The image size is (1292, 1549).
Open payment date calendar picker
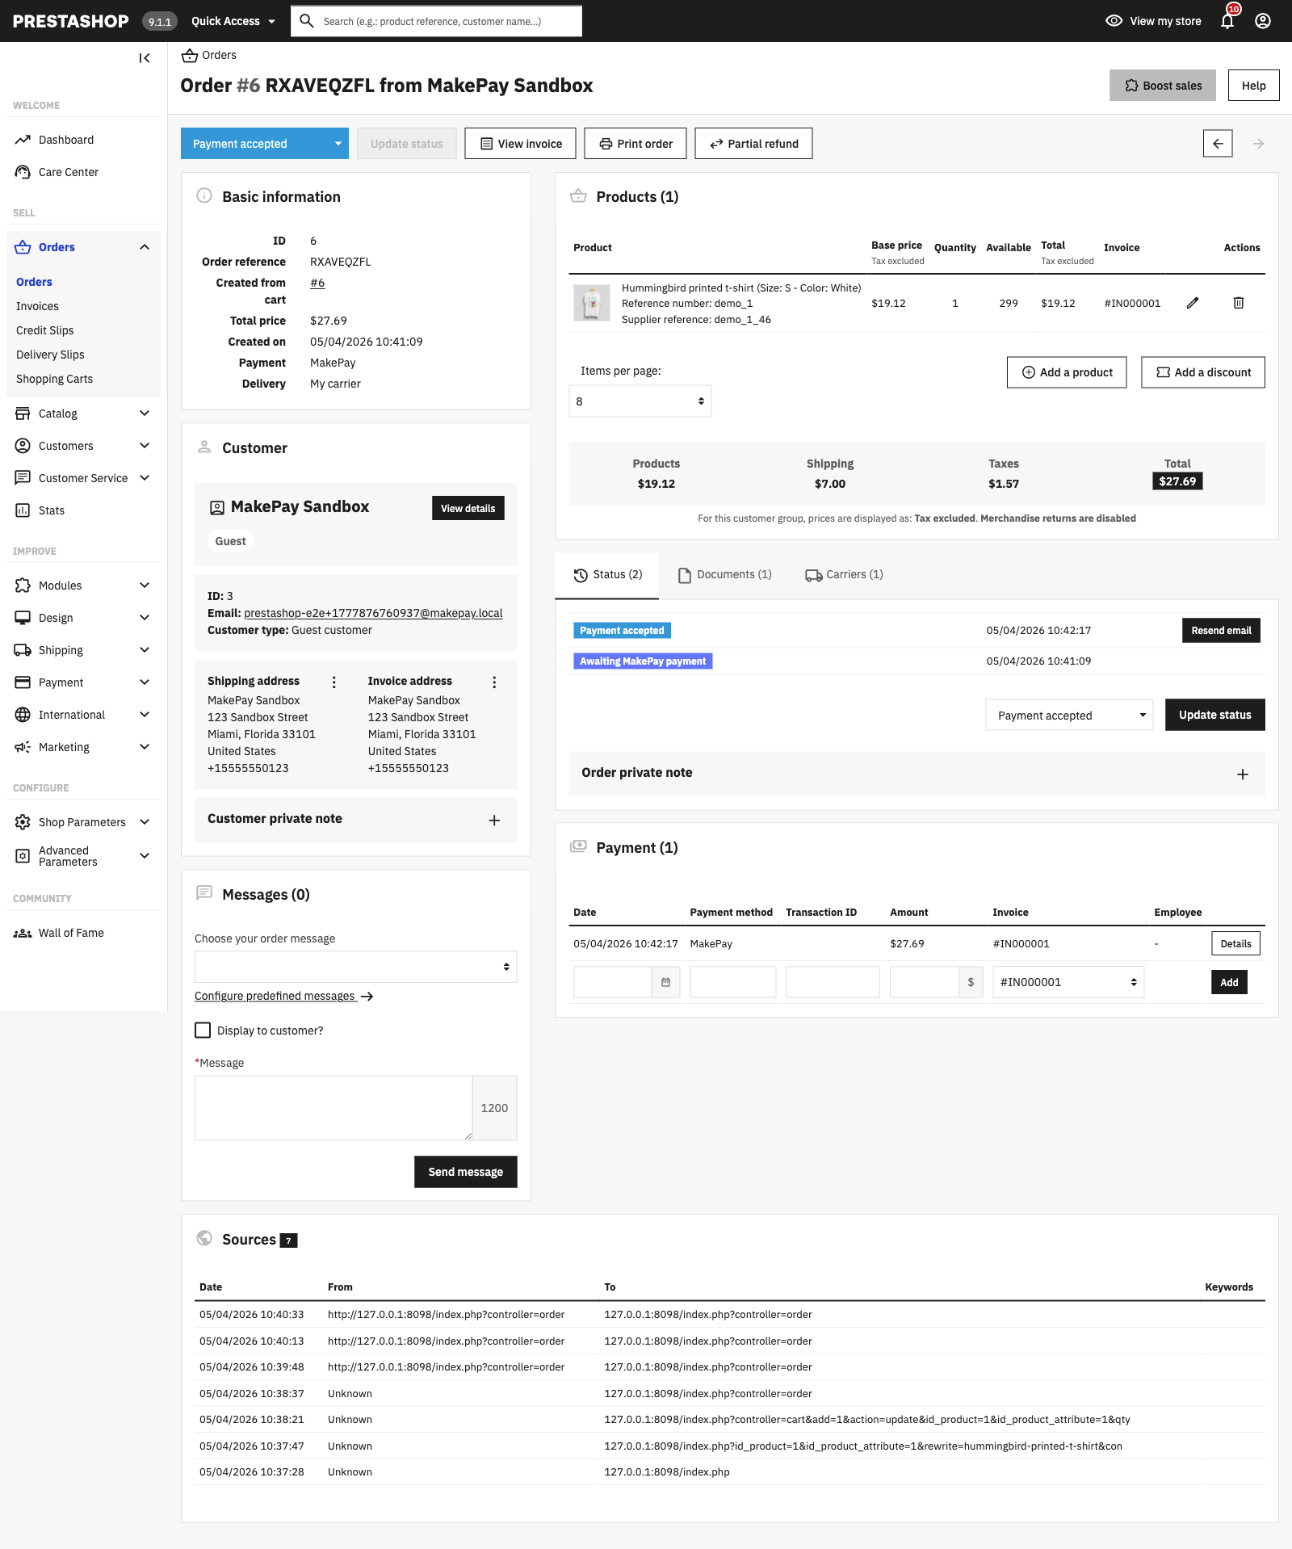tap(665, 982)
